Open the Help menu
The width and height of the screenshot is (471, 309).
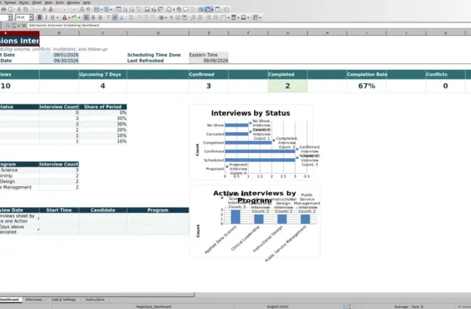87,2
